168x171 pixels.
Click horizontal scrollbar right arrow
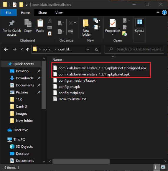pos(165,161)
